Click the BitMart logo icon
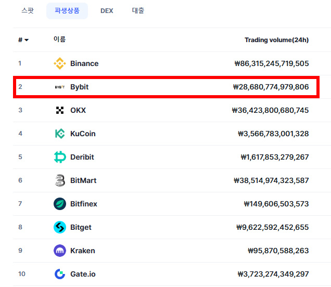This screenshot has height=287, width=331. point(60,180)
